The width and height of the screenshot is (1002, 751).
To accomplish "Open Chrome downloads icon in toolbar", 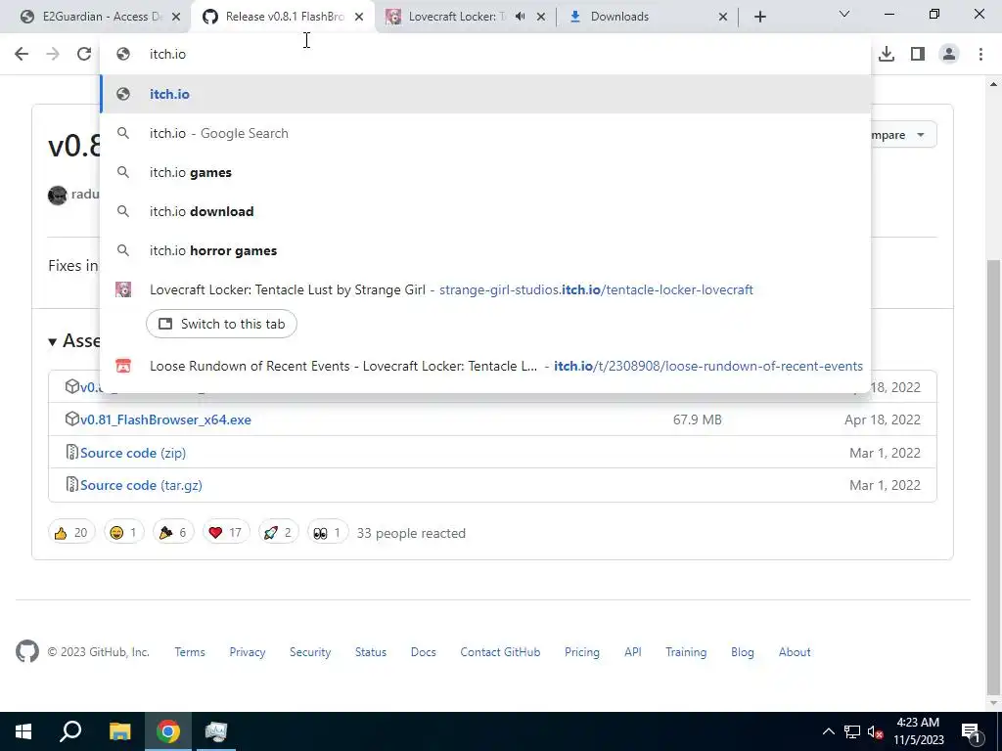I will tap(887, 55).
